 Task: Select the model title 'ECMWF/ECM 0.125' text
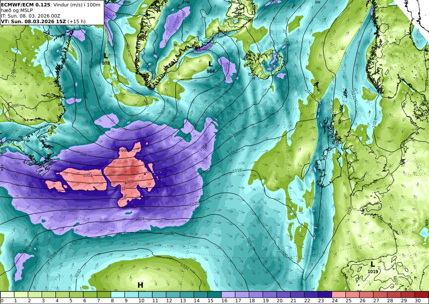click(x=26, y=5)
